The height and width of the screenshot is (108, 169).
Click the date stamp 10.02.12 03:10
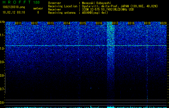click(x=14, y=12)
